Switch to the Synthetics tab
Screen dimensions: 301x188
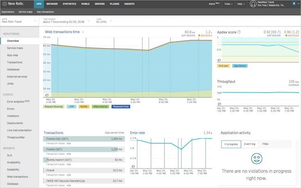click(69, 4)
